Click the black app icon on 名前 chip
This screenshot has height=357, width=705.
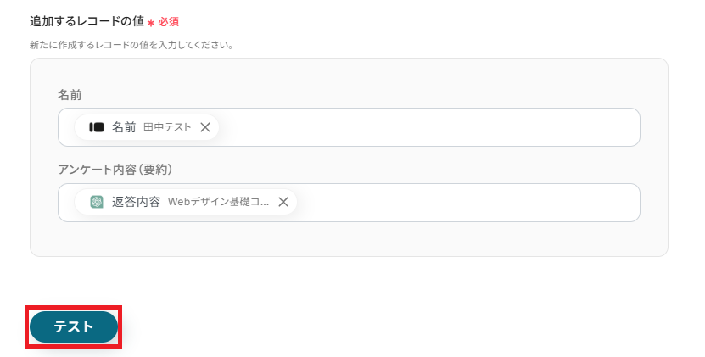tap(97, 127)
